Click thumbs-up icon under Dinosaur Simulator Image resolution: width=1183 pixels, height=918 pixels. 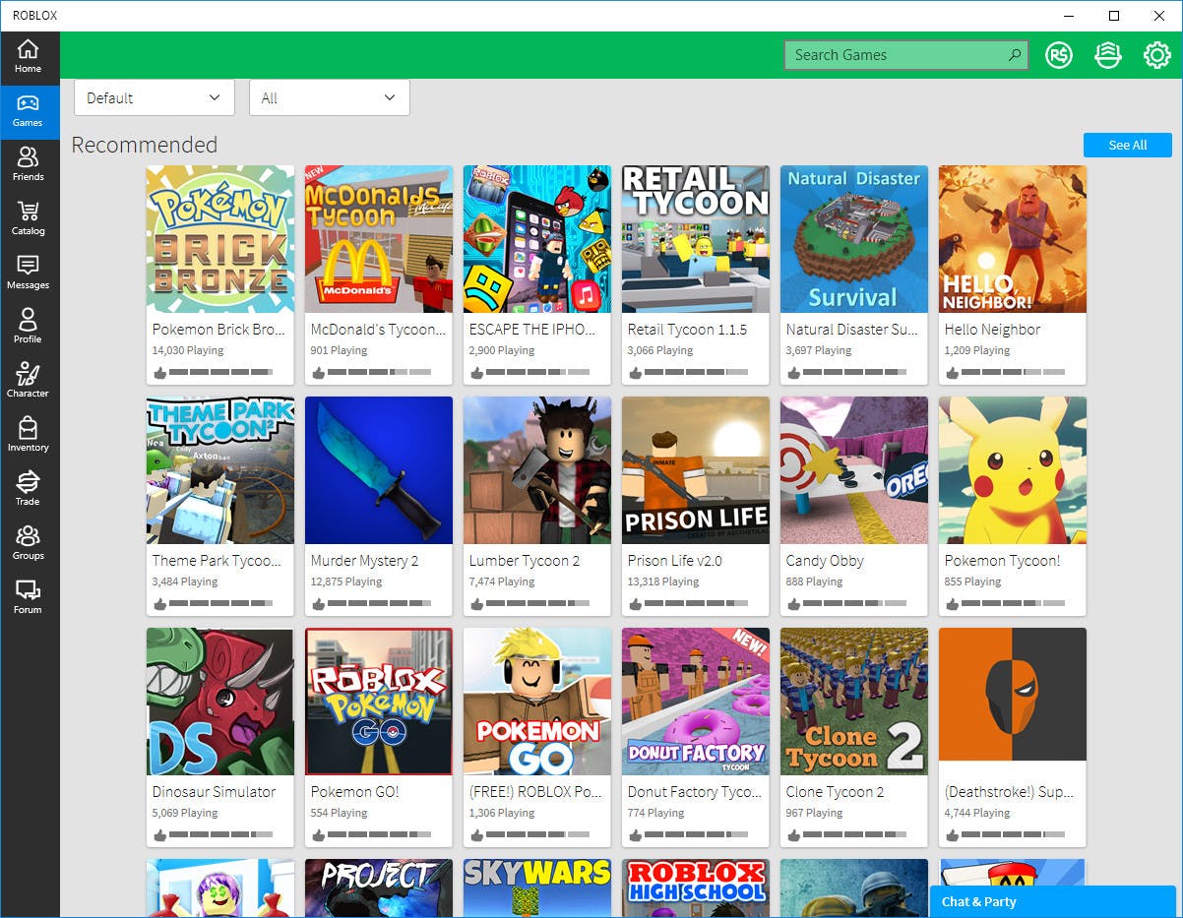[x=160, y=835]
